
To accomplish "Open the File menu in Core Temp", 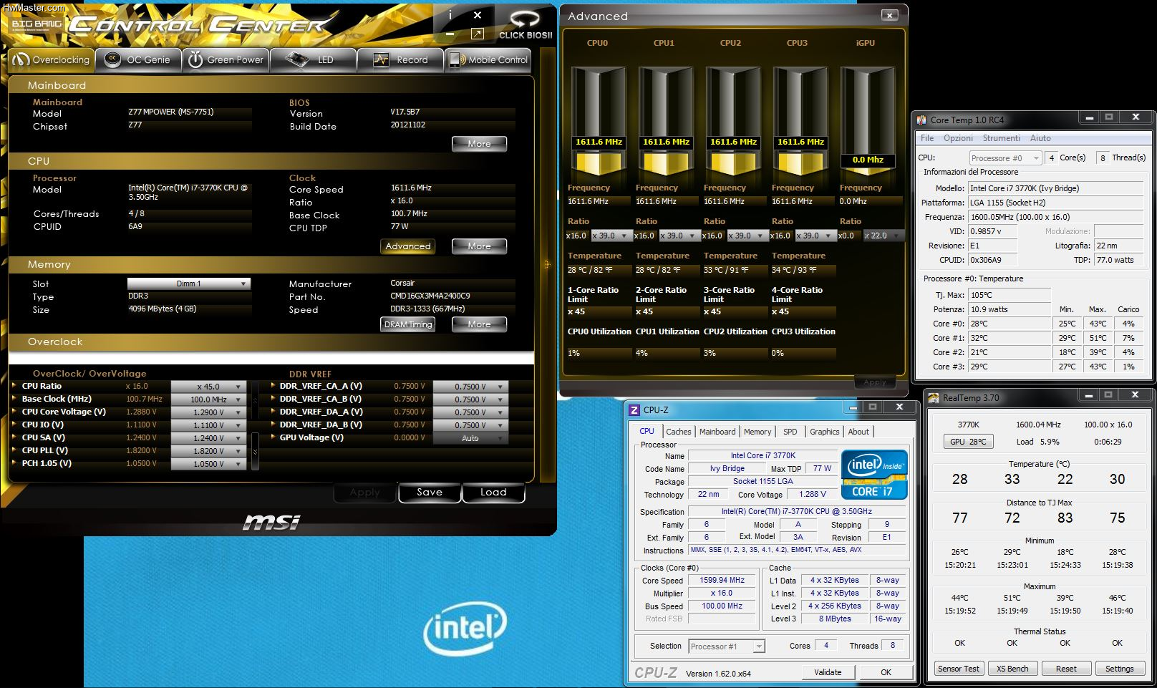I will pyautogui.click(x=927, y=138).
